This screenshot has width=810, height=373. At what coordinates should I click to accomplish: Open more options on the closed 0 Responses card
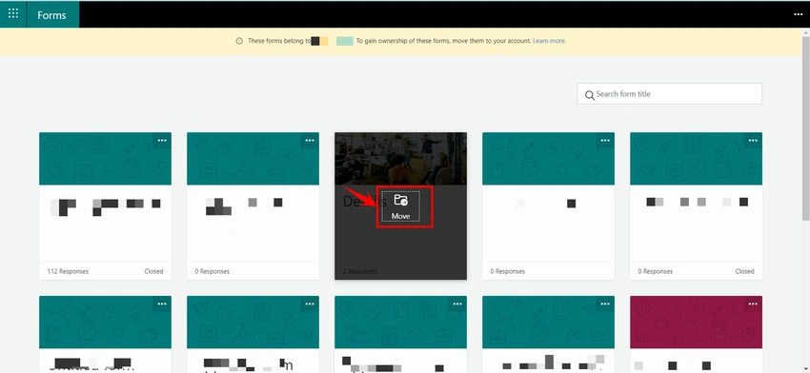753,140
